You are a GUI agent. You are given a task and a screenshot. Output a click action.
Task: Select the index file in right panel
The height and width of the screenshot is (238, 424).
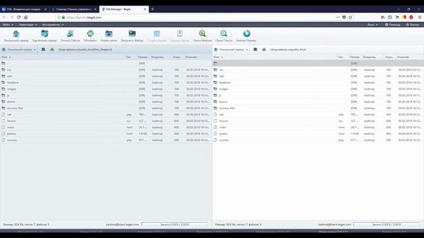[x=318, y=128]
